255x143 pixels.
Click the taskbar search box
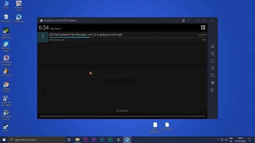click(x=37, y=139)
